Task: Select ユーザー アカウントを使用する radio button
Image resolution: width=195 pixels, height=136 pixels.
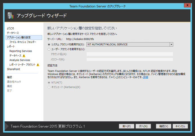Action: tap(49, 49)
